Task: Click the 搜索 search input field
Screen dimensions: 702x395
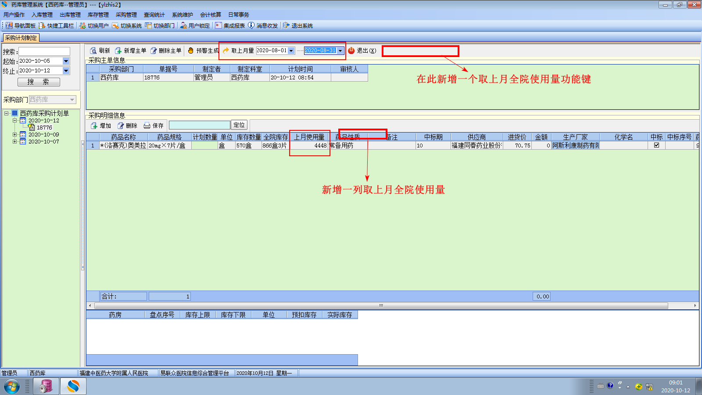Action: click(44, 51)
